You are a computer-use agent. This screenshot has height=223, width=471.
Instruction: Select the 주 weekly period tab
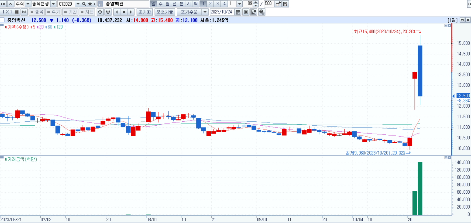160,4
